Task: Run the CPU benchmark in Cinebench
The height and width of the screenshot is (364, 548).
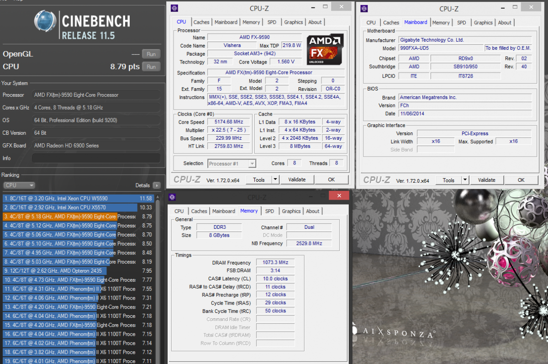Action: [151, 67]
